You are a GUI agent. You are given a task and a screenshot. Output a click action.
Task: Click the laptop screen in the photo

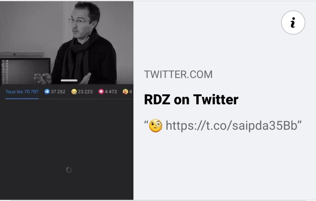coord(25,71)
